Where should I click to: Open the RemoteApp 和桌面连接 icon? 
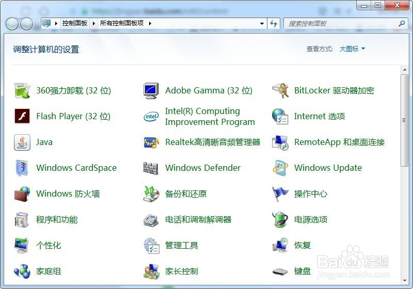(x=280, y=142)
